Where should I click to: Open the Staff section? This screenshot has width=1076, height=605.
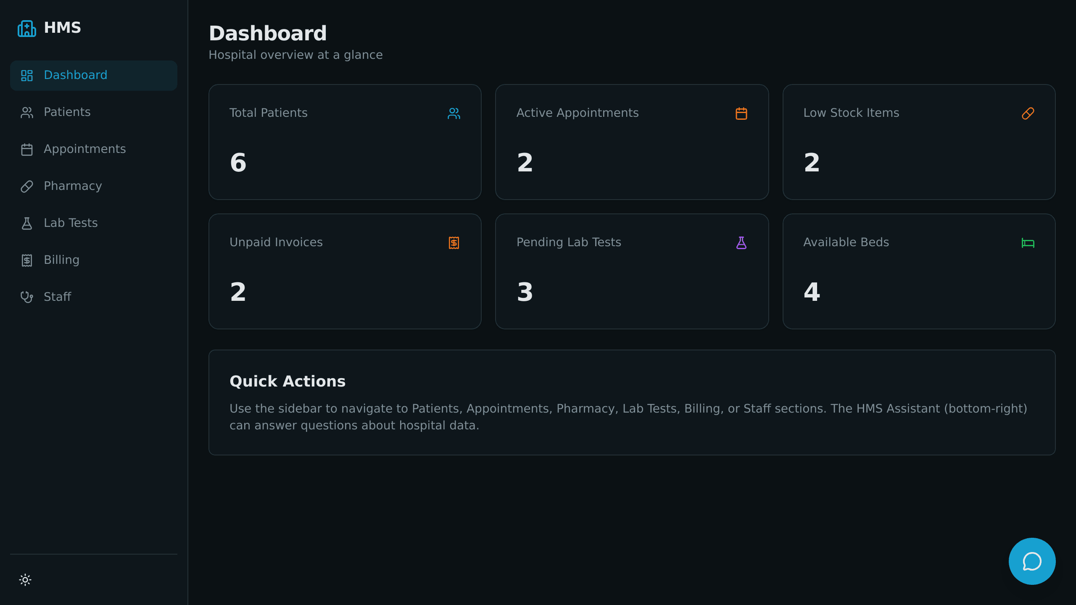(x=94, y=297)
